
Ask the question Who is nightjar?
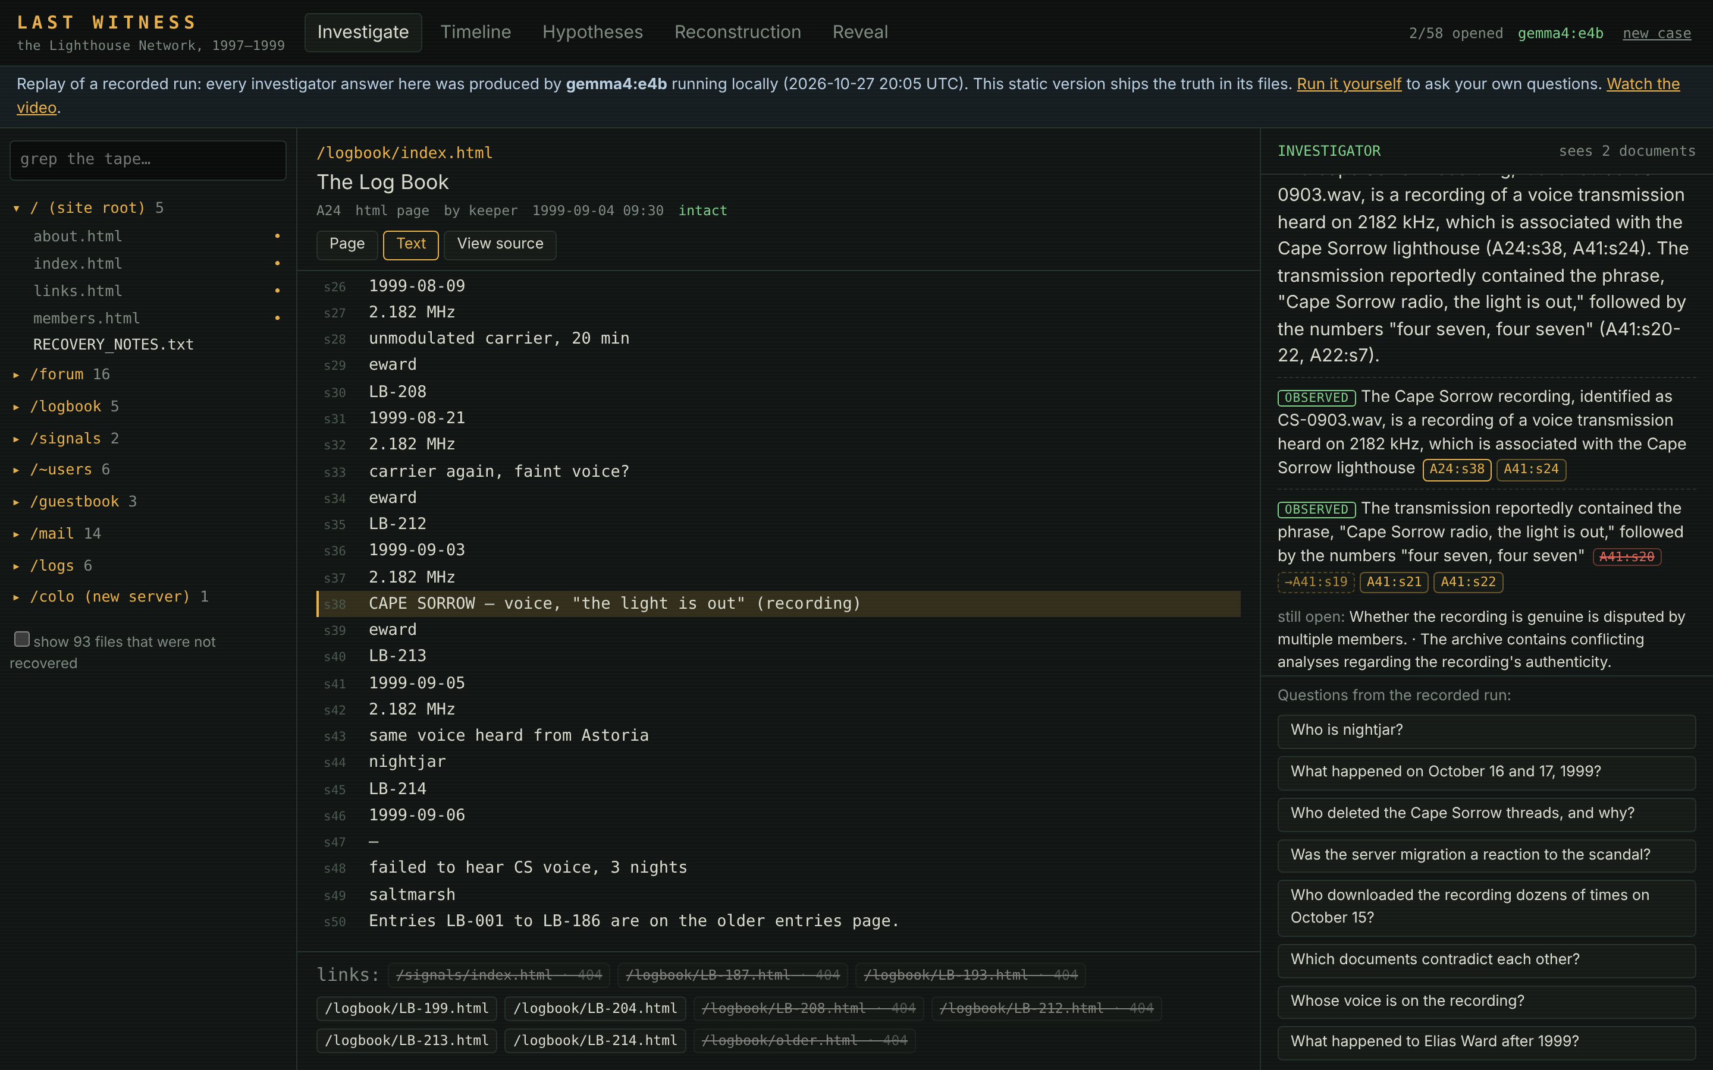tap(1486, 731)
